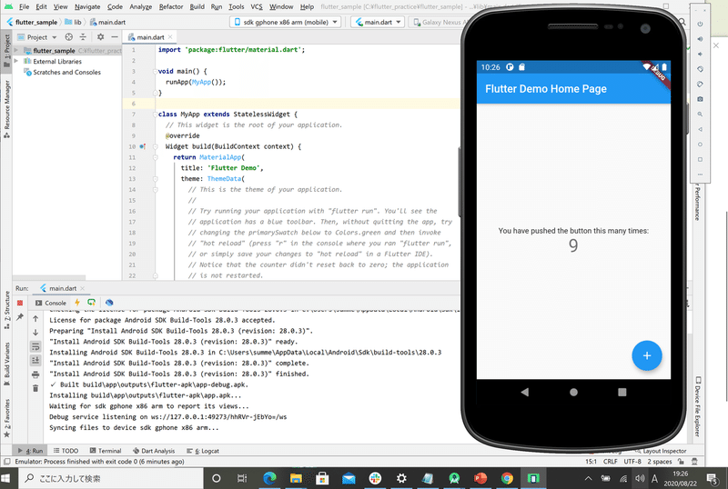
Task: Print the console output
Action: coord(35,374)
